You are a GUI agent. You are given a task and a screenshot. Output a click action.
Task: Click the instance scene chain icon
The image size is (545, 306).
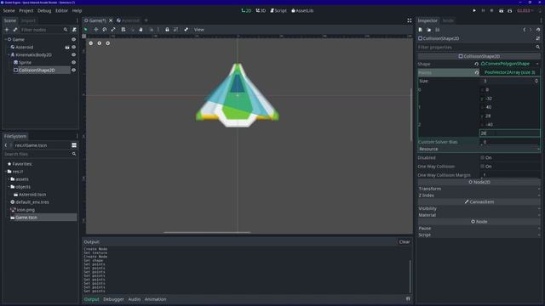[15, 30]
